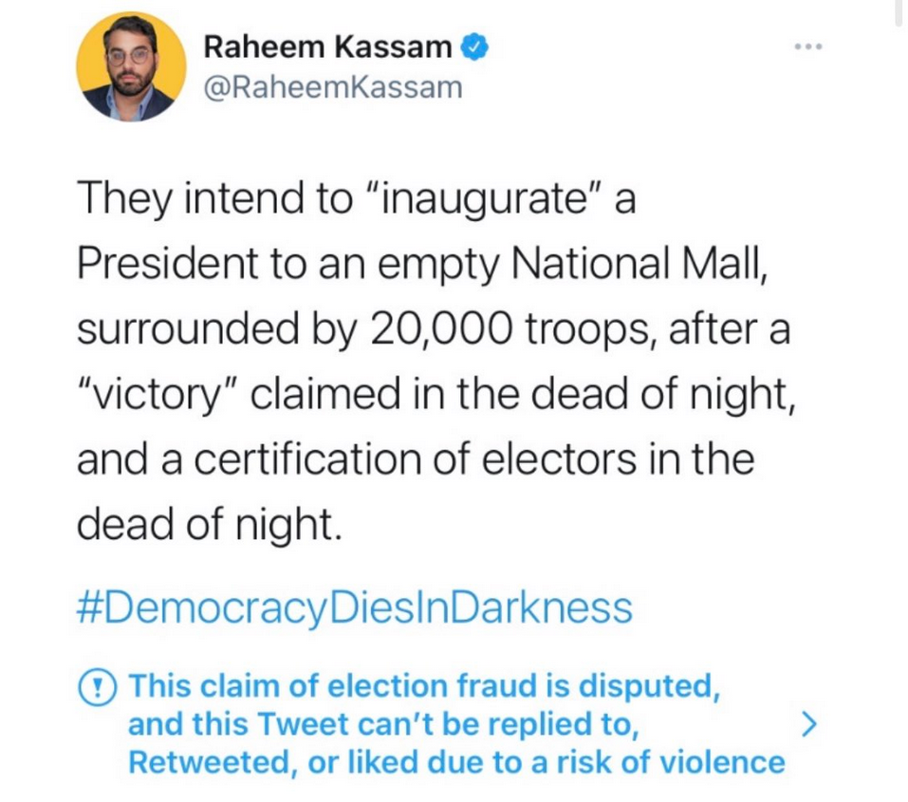Open the #DemocracyDiesInDarkness hashtag
This screenshot has height=802, width=908.
[x=354, y=606]
